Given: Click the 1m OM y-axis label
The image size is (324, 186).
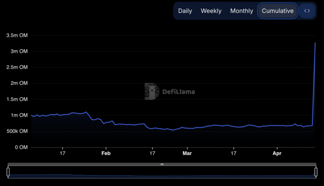Looking at the screenshot, I should click(19, 115).
